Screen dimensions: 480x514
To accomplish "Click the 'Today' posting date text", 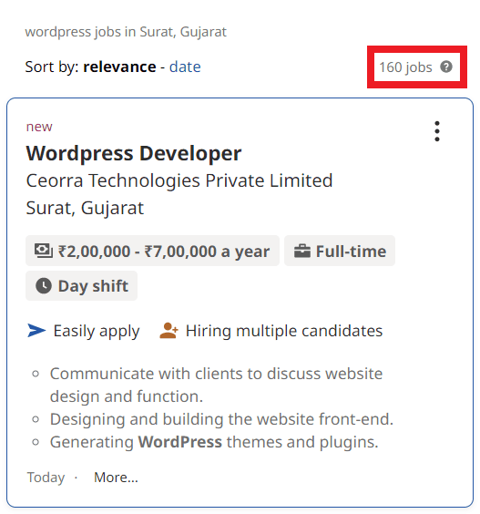I will (46, 478).
